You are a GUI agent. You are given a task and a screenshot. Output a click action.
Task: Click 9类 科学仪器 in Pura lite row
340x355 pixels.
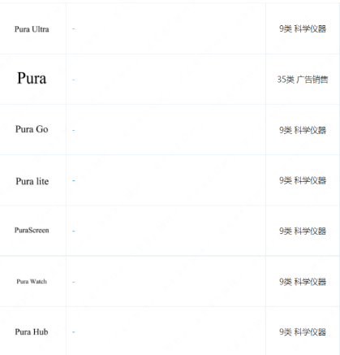pos(303,180)
